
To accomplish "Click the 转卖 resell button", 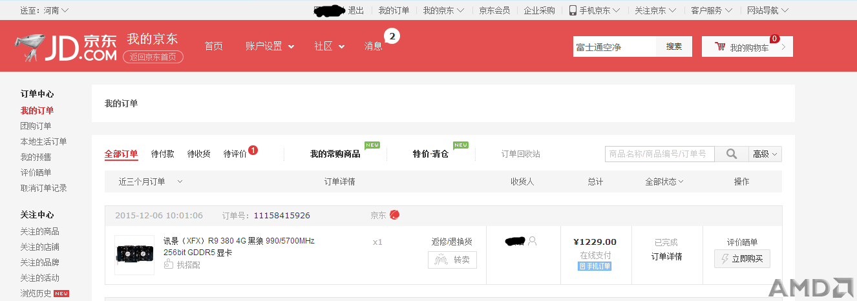I will pyautogui.click(x=452, y=260).
